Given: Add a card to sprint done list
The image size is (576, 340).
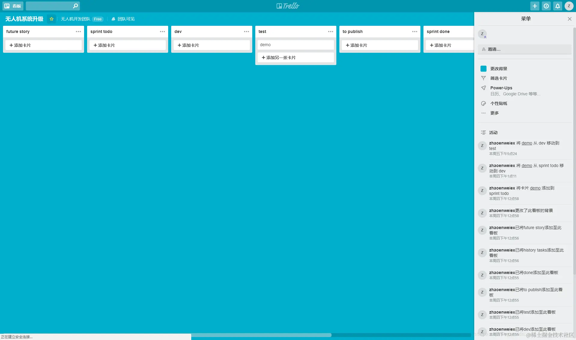Looking at the screenshot, I should pyautogui.click(x=450, y=45).
